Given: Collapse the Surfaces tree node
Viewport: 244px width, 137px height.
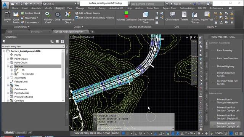Looking at the screenshot, I should coord(8,66).
